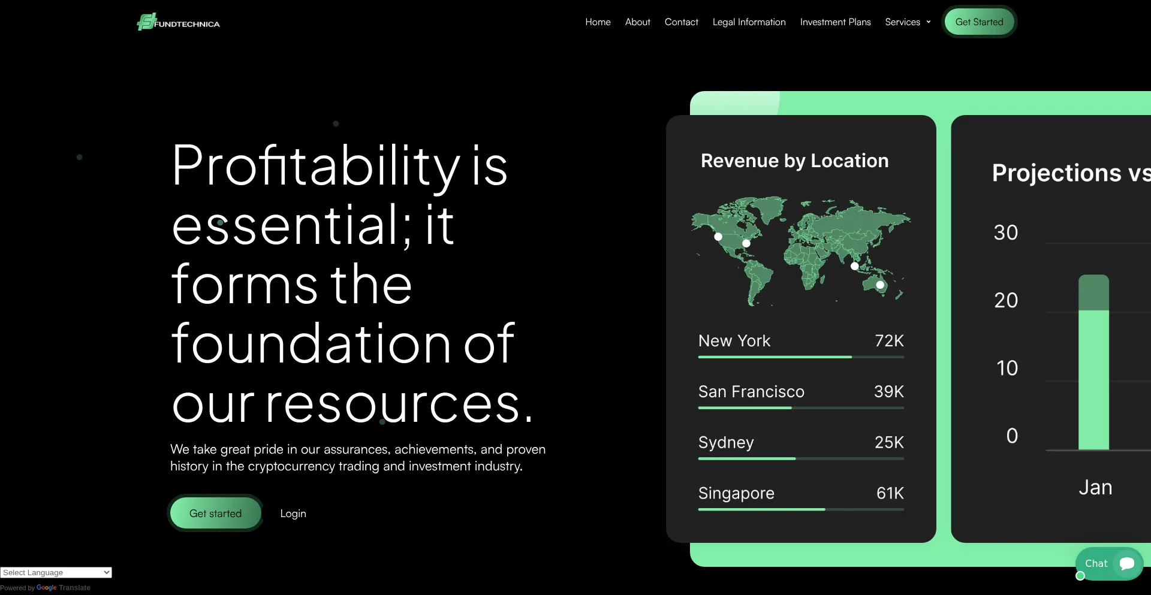
Task: Click the Sydney revenue bar
Action: point(801,459)
